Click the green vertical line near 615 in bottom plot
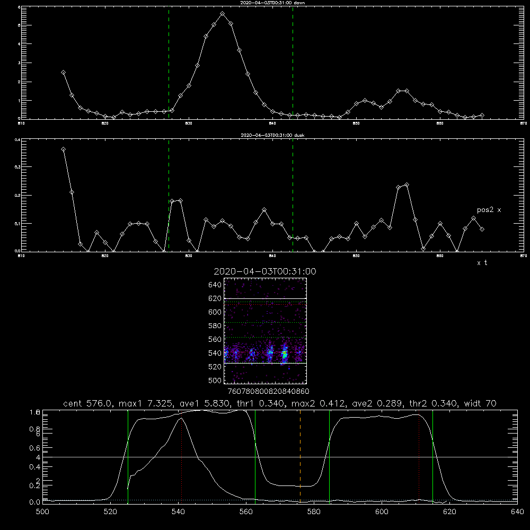 (432, 456)
